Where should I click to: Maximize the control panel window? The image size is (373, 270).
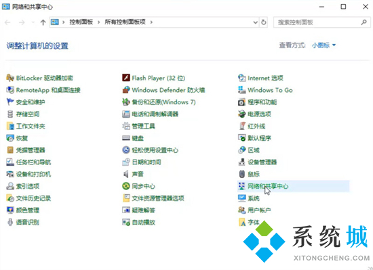[x=343, y=7]
